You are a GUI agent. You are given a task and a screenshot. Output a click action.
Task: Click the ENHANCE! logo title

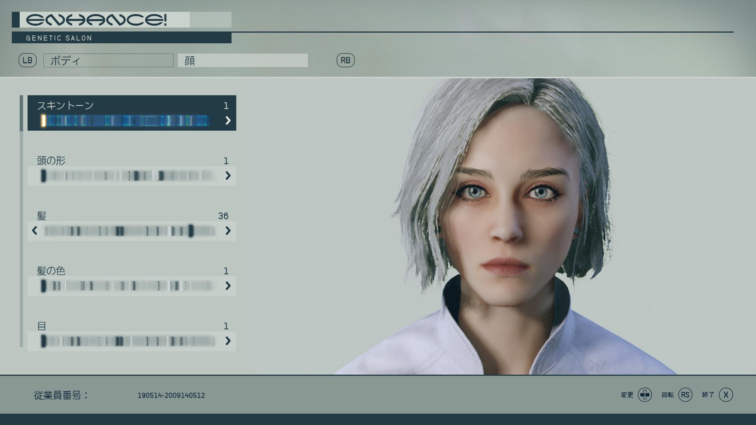(96, 20)
